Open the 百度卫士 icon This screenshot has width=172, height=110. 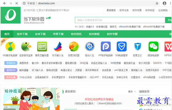point(137,46)
